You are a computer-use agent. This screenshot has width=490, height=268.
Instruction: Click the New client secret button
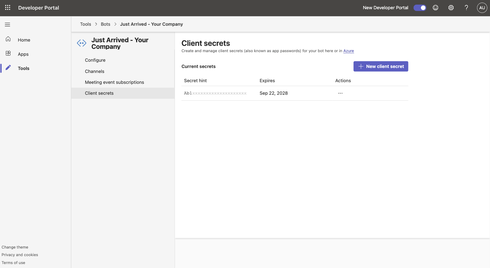(x=381, y=66)
